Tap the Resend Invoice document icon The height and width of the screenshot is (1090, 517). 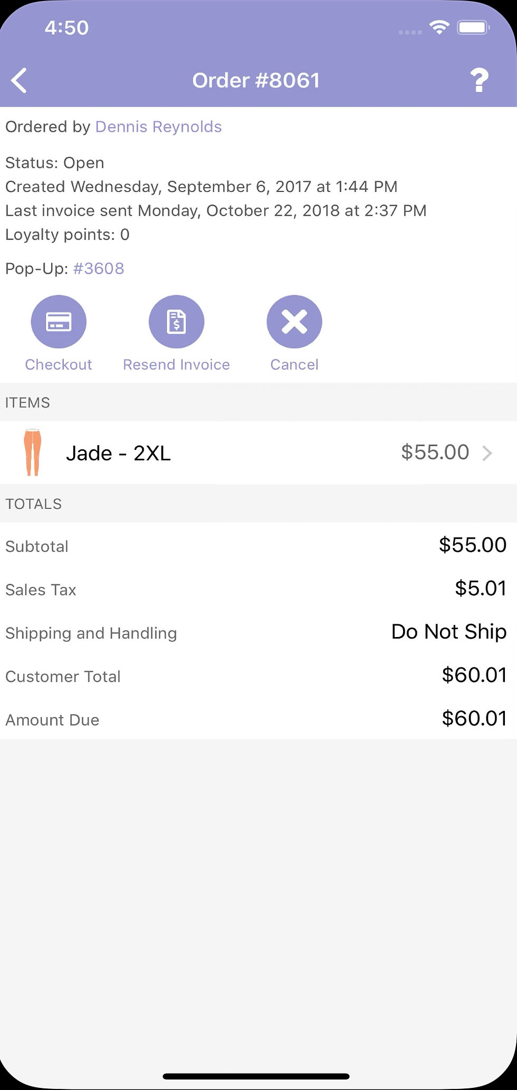176,321
